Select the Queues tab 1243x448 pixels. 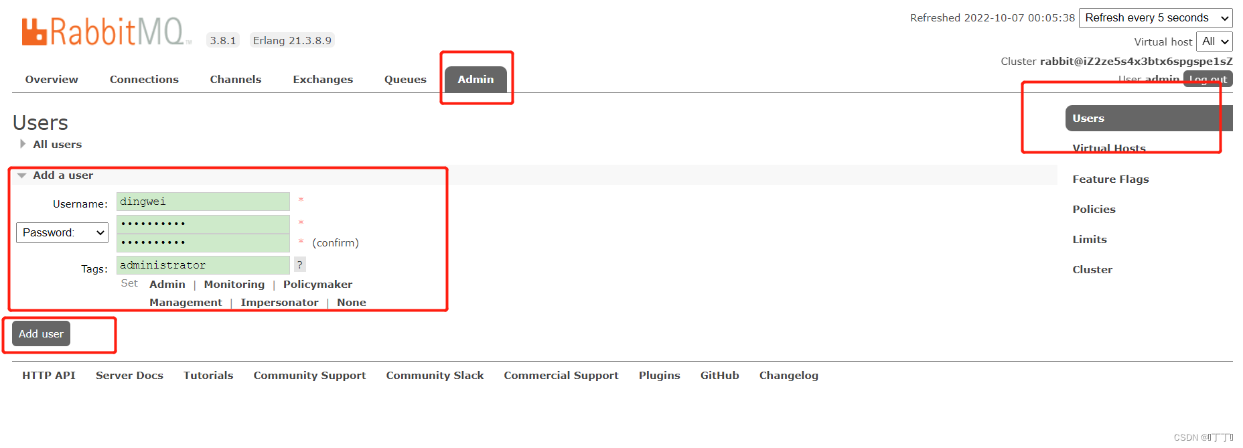tap(405, 79)
